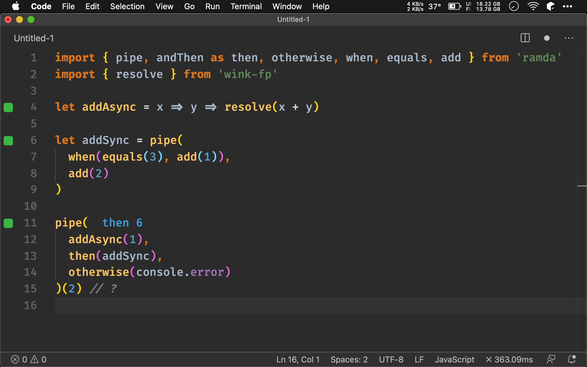Open notifications bell in status bar
The width and height of the screenshot is (587, 367).
pyautogui.click(x=572, y=359)
